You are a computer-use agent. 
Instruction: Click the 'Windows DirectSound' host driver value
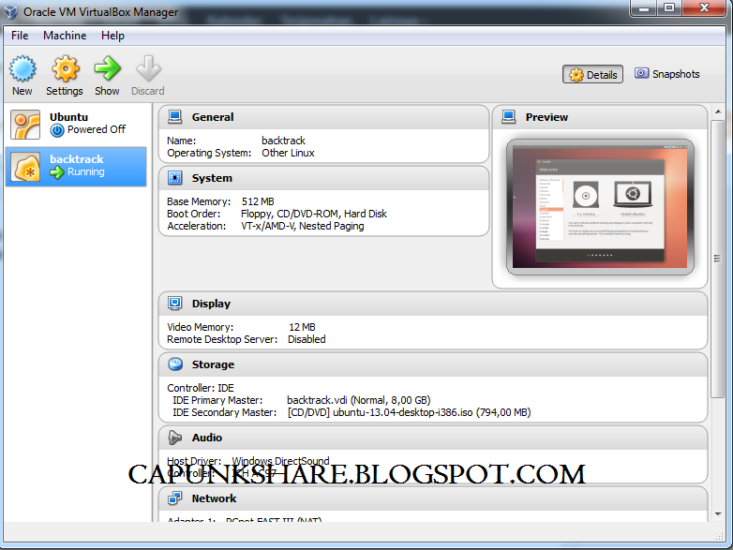tap(280, 461)
